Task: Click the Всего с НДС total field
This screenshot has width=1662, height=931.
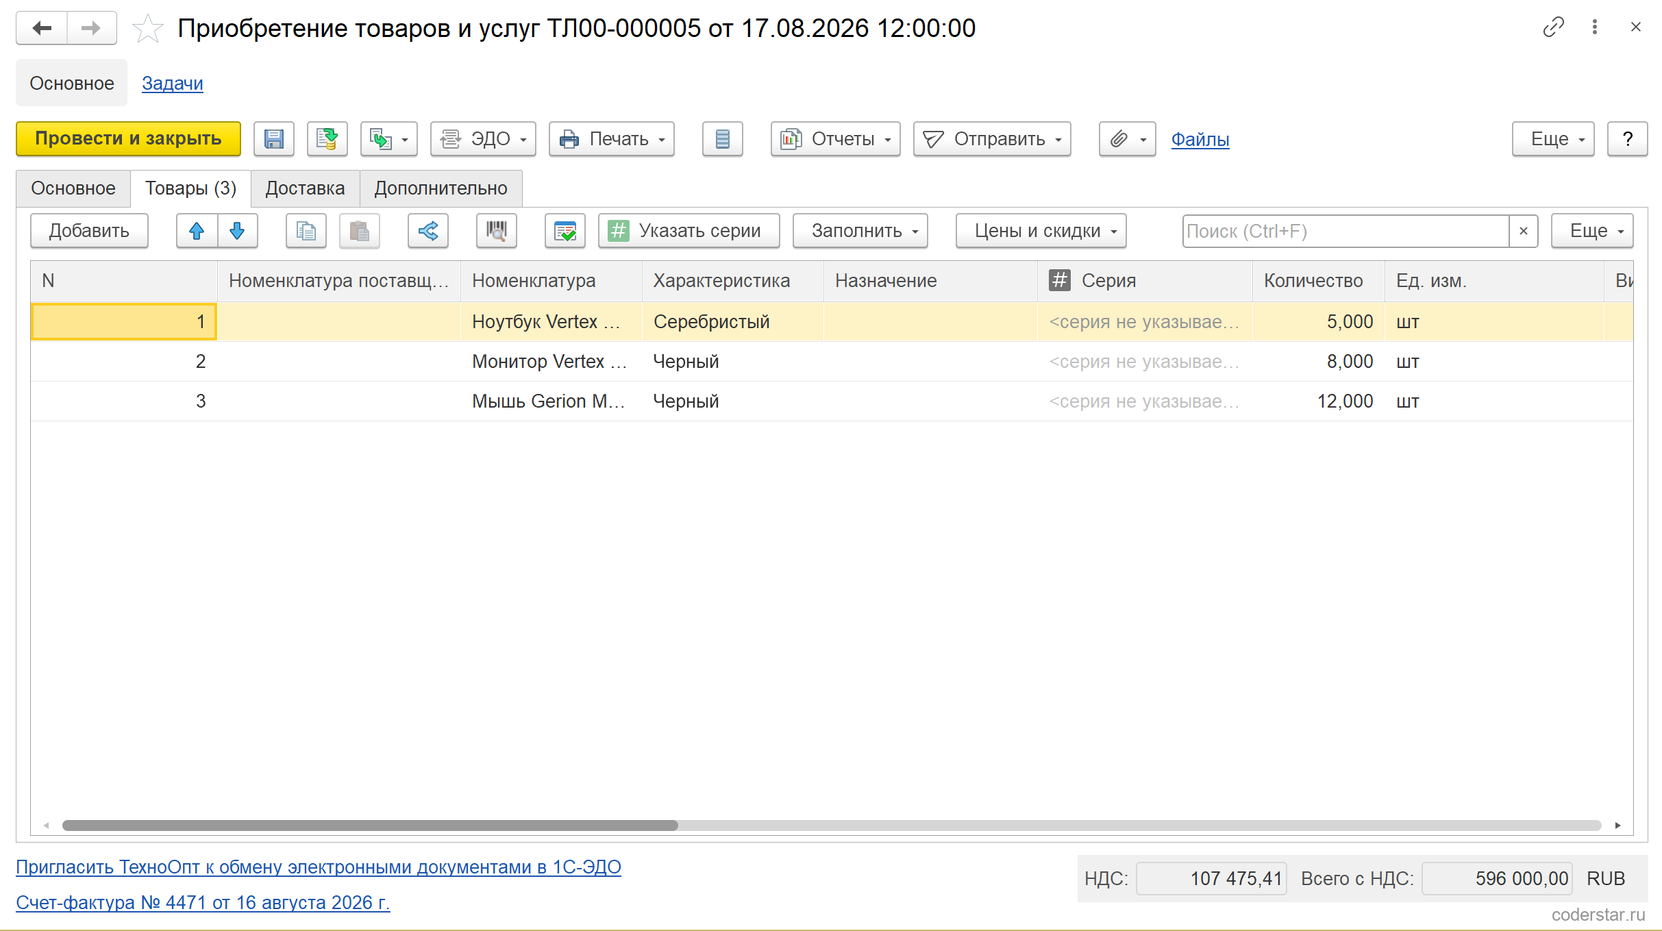Action: pos(1497,879)
